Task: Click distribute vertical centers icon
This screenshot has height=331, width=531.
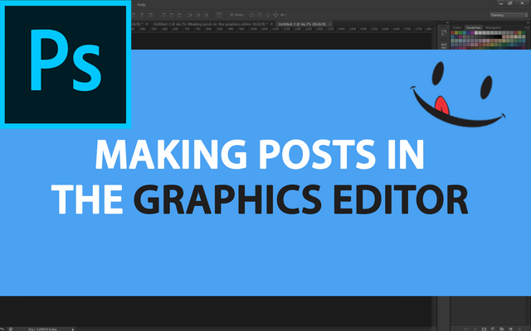Action: [172, 15]
